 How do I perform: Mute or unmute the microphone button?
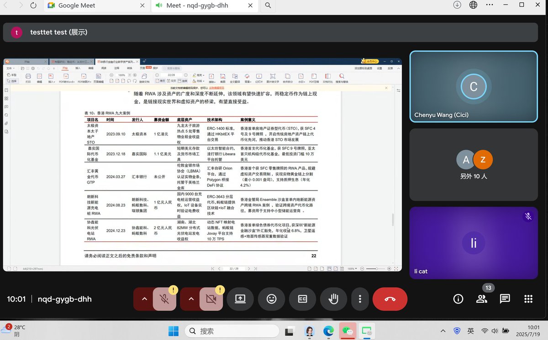click(164, 299)
